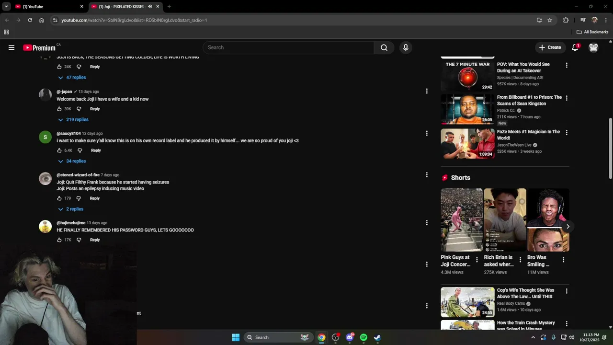Viewport: 613px width, 345px height.
Task: Open Chrome extensions puzzle icon
Action: click(x=566, y=20)
